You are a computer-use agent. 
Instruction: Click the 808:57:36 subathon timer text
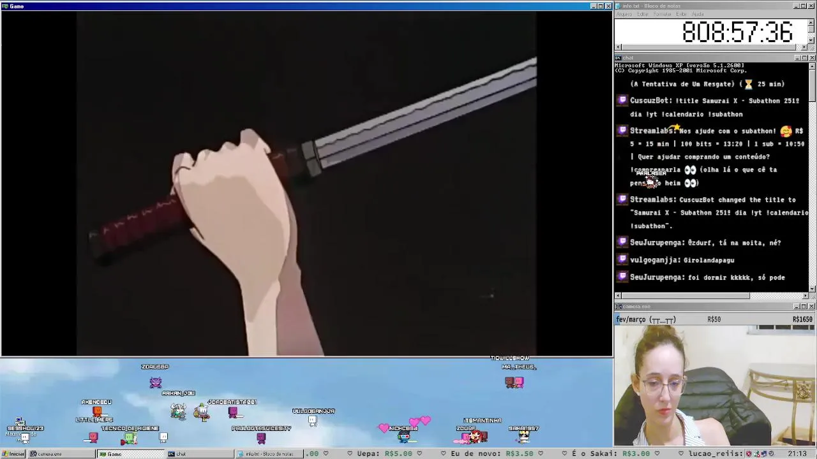[x=737, y=32]
